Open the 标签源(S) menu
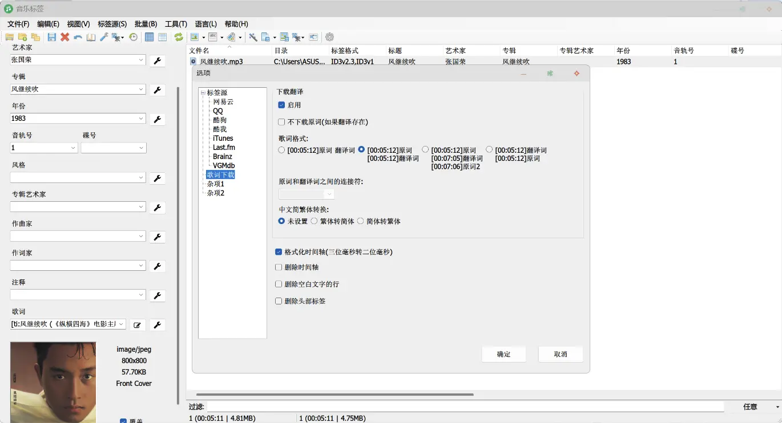782x423 pixels. (x=112, y=24)
